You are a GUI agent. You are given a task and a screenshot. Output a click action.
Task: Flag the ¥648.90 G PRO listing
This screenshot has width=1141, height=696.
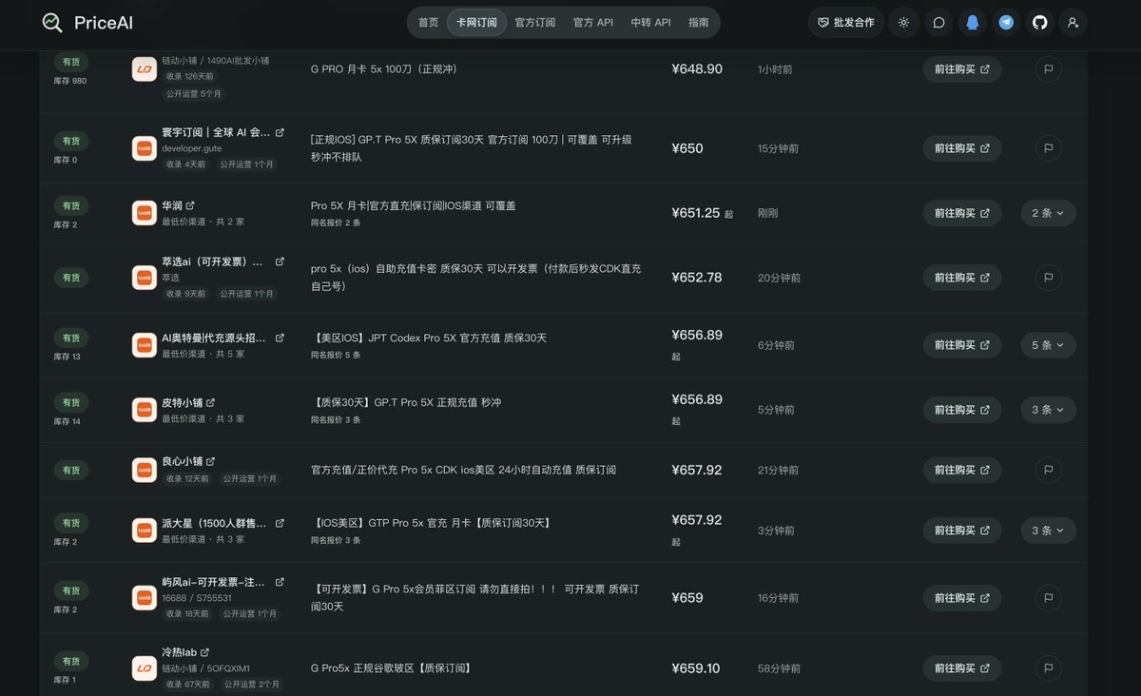(1049, 69)
